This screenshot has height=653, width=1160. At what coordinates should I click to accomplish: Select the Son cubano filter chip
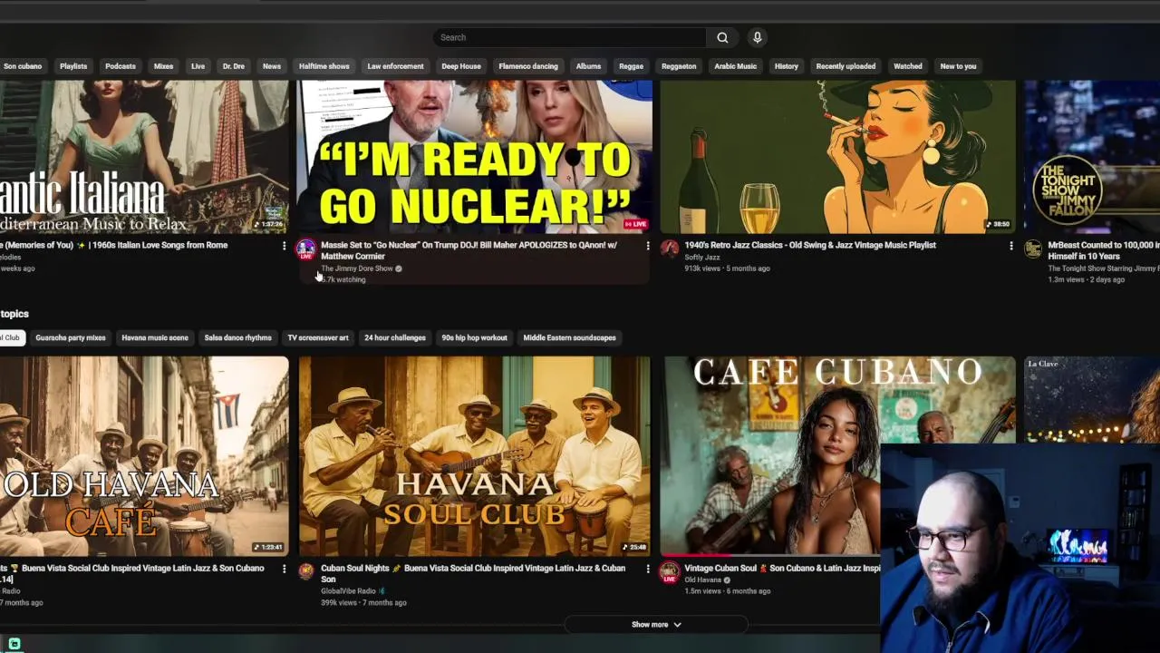point(23,66)
